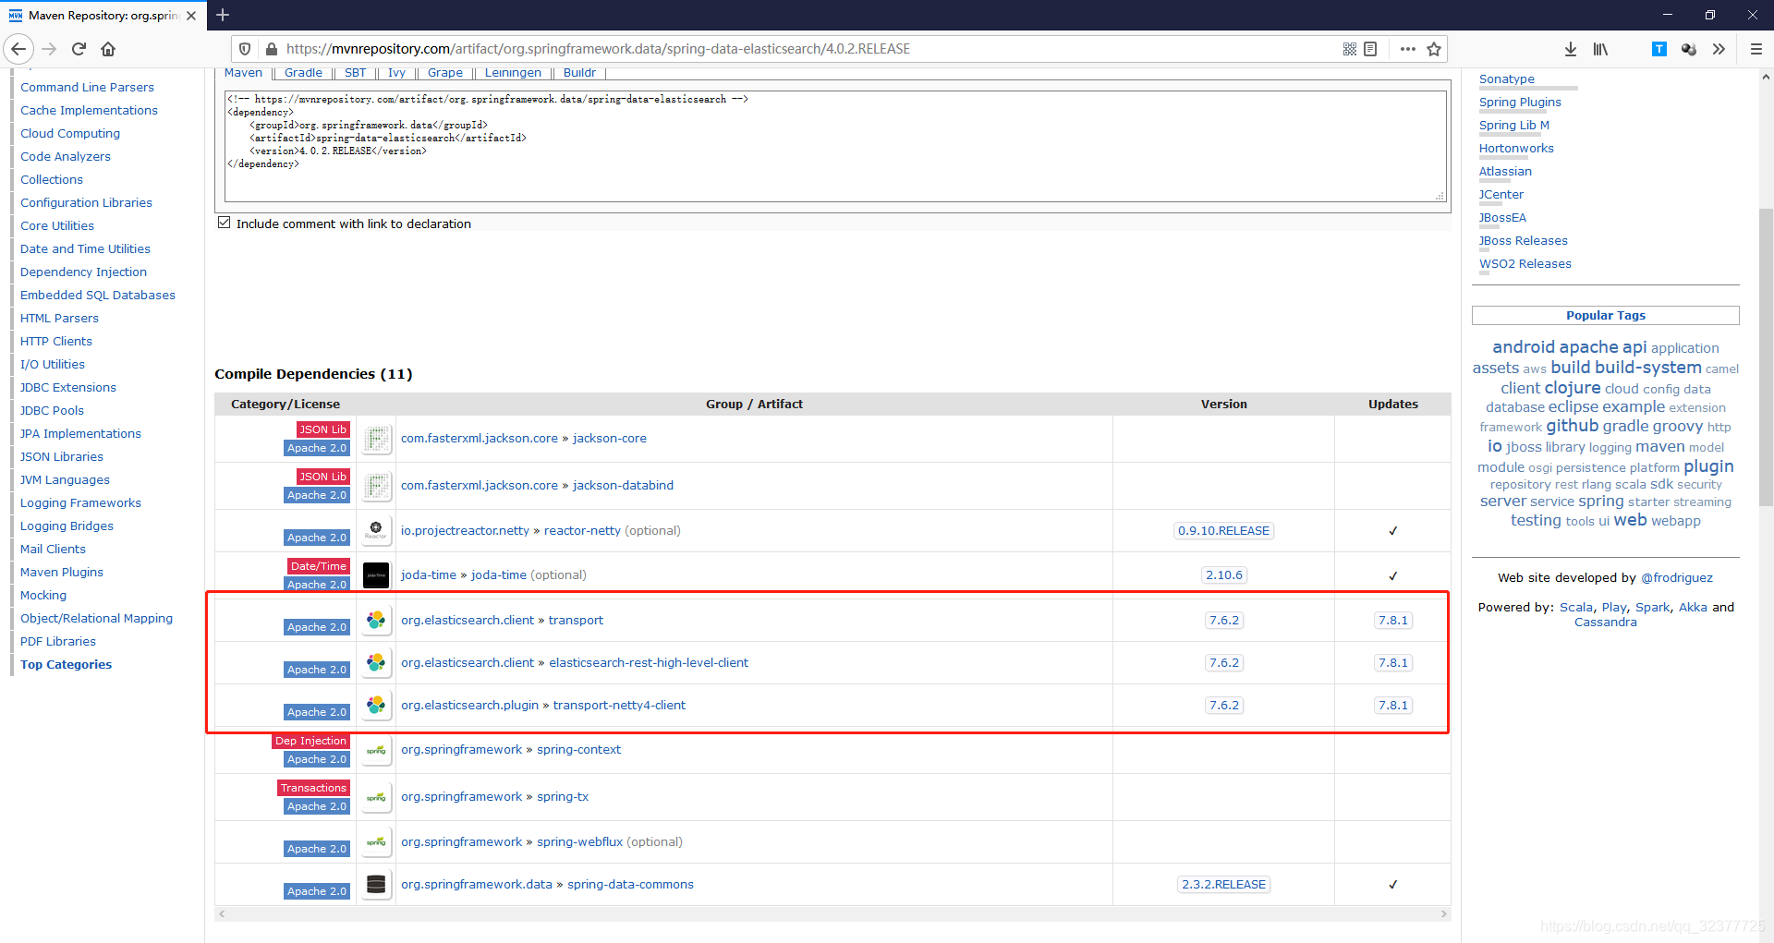Open the Logging Frameworks category

(x=80, y=502)
